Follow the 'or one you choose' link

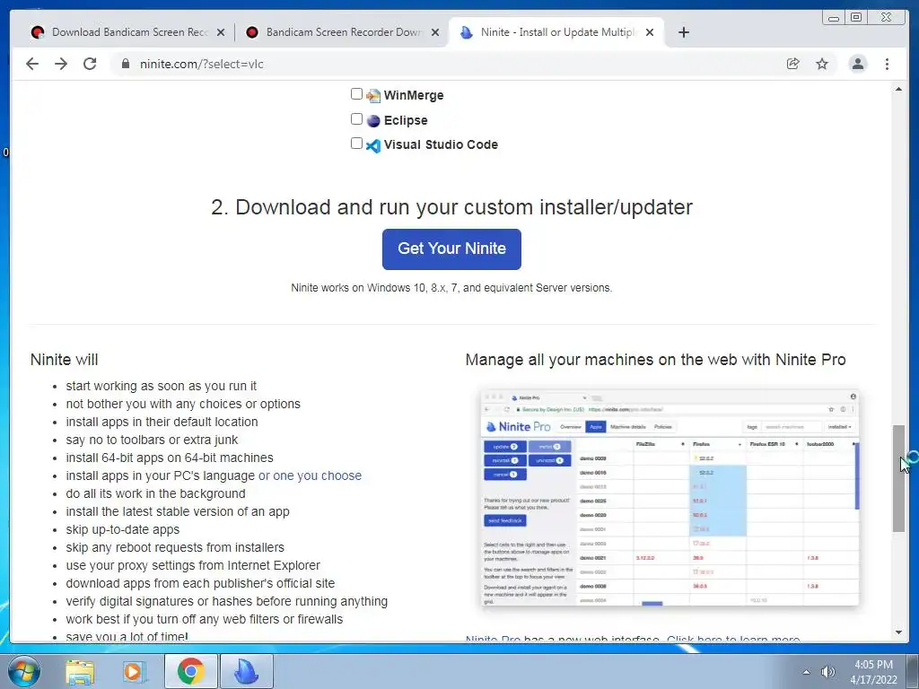310,475
